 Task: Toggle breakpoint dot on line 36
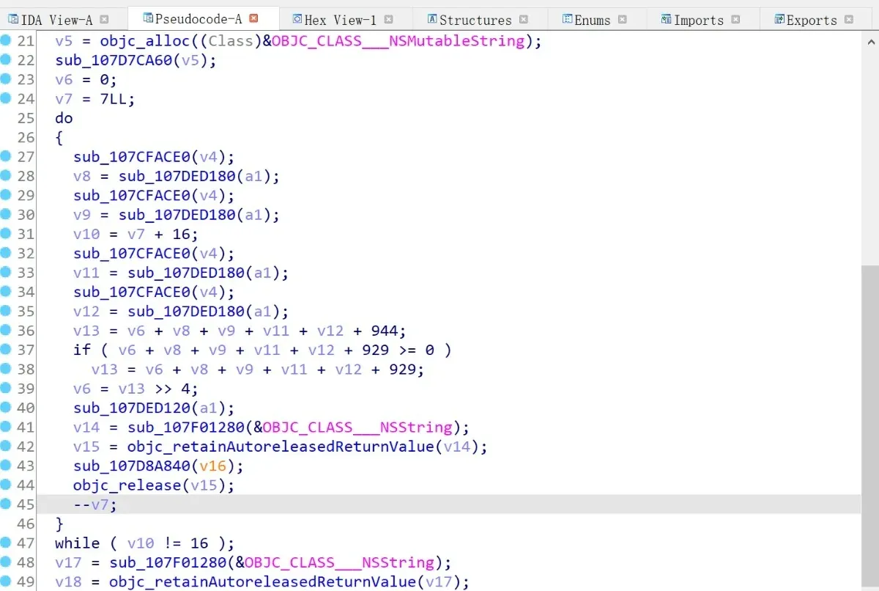[x=7, y=330]
